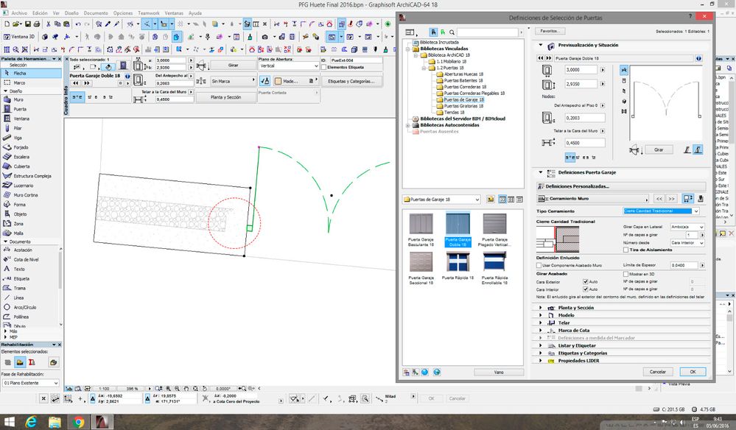Expand the Propiedades LIDER section
Image resolution: width=736 pixels, height=430 pixels.
point(577,361)
